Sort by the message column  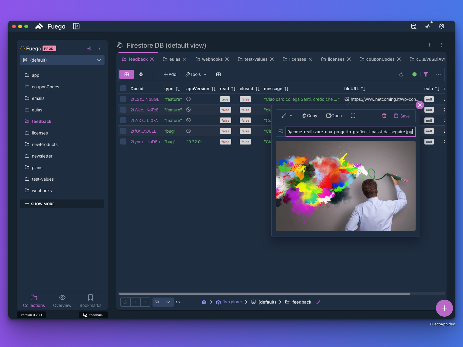(x=286, y=89)
